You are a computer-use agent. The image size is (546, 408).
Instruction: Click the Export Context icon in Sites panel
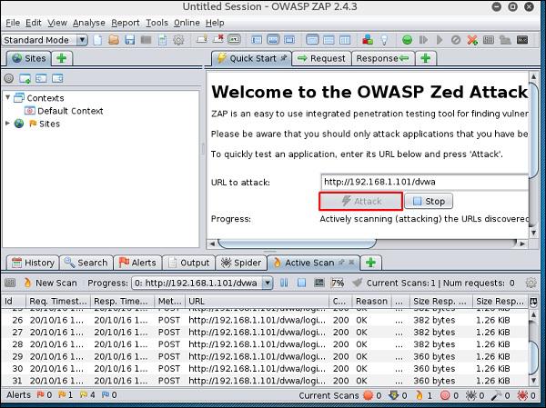click(x=57, y=78)
